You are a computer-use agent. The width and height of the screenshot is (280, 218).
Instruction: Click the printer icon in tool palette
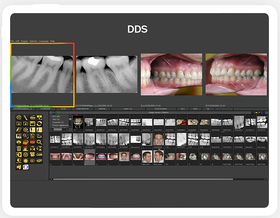pyautogui.click(x=19, y=142)
